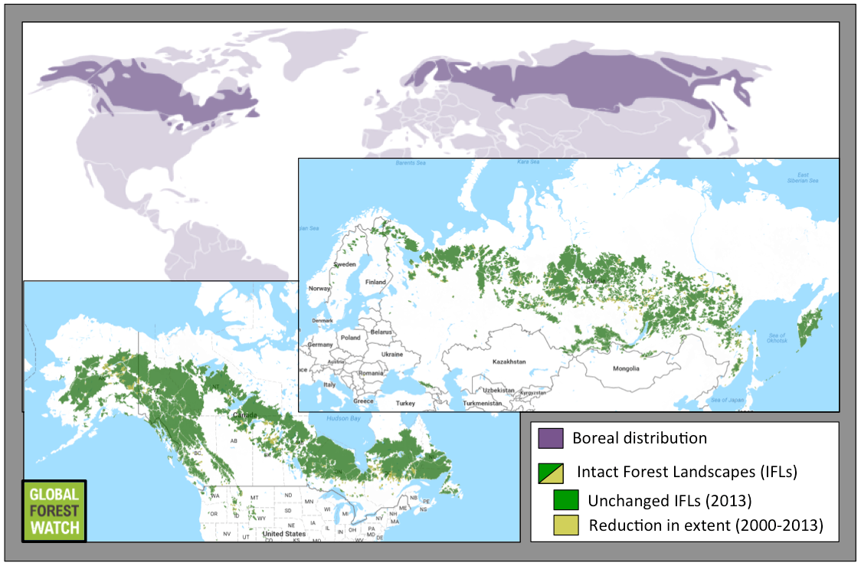This screenshot has width=861, height=566.
Task: Click the 'Sea of Okhotsk' water label
Action: click(777, 339)
